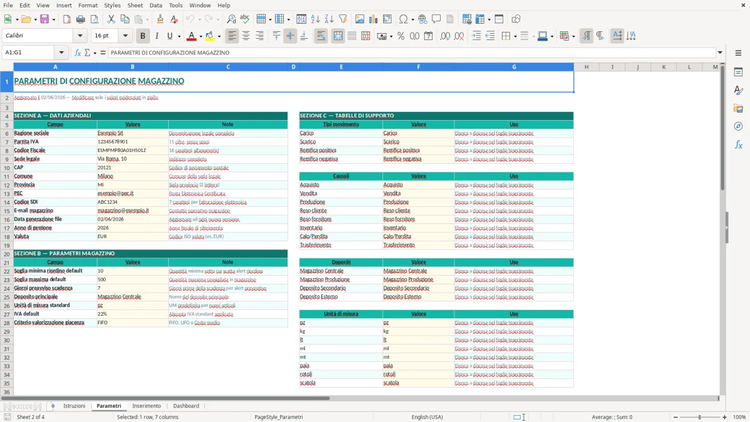750x422 pixels.
Task: Click the Copy icon
Action: 124,19
